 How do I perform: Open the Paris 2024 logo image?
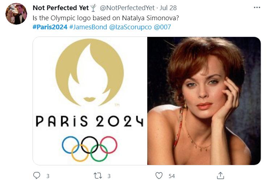pos(90,101)
